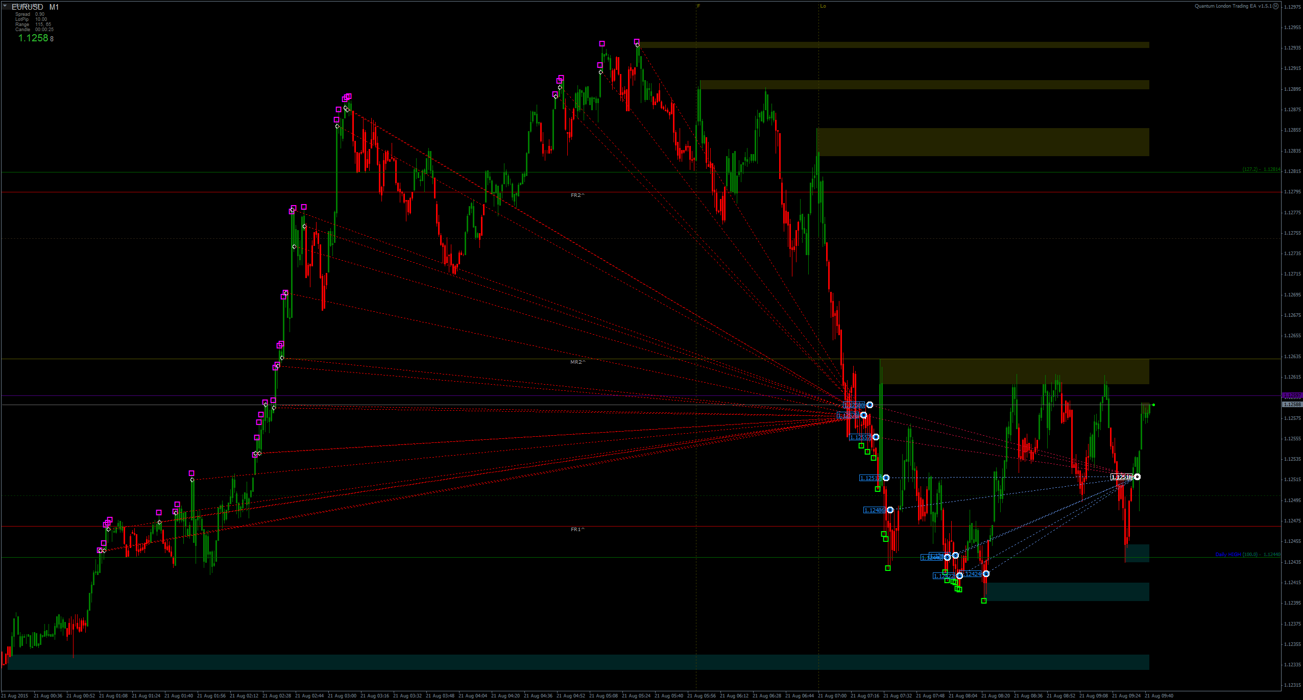Click the 'Lo' session marker at the chart top
This screenshot has width=1303, height=700.
[x=823, y=6]
